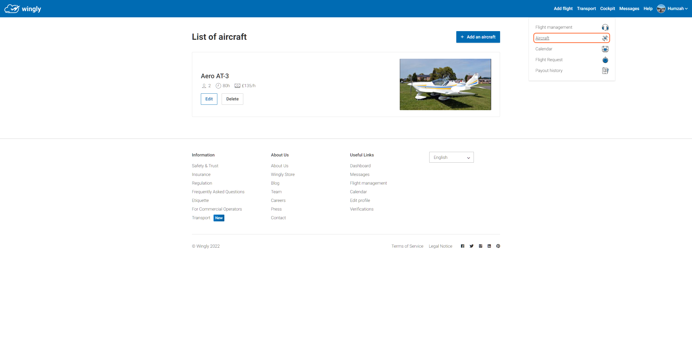Image resolution: width=692 pixels, height=351 pixels.
Task: Open the Verifications footer link
Action: pyautogui.click(x=362, y=209)
